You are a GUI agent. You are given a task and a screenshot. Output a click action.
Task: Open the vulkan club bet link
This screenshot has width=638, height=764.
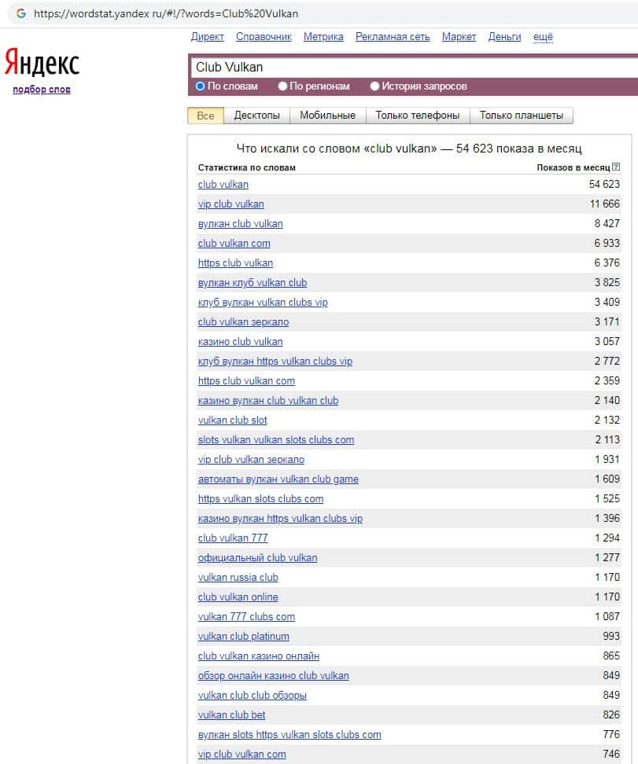[232, 714]
